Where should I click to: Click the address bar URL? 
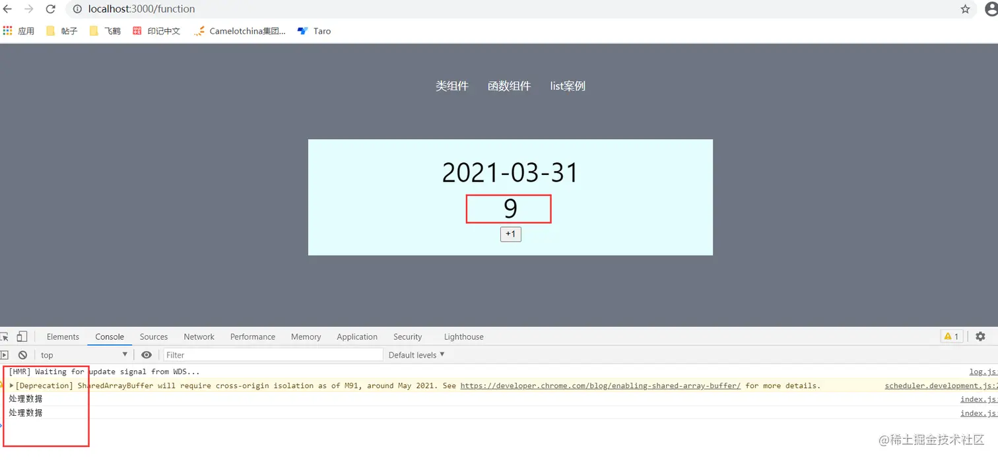(x=141, y=9)
